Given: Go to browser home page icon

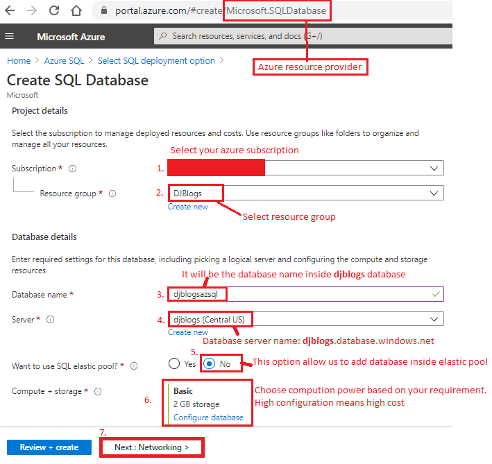Looking at the screenshot, I should coord(76,10).
